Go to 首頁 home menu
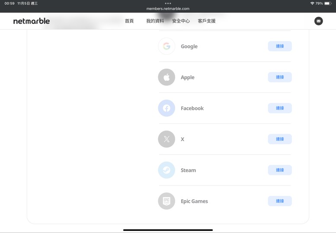336x233 pixels. (129, 21)
